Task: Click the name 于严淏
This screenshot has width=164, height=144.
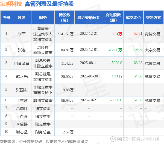Action: 22,116
